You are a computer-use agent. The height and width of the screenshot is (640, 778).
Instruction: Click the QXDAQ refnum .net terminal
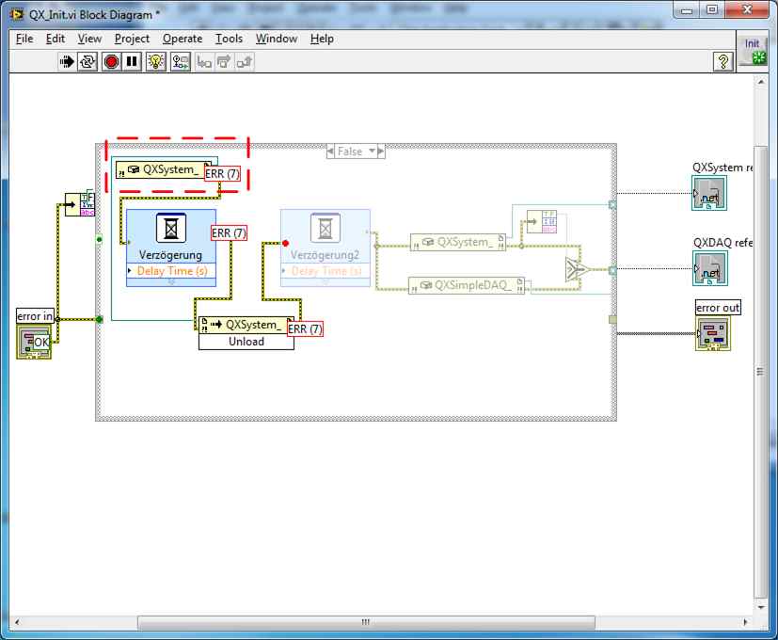click(x=710, y=268)
